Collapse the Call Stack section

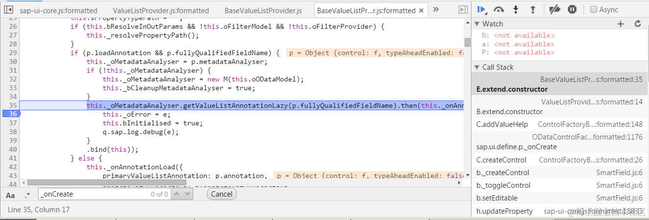(x=477, y=67)
